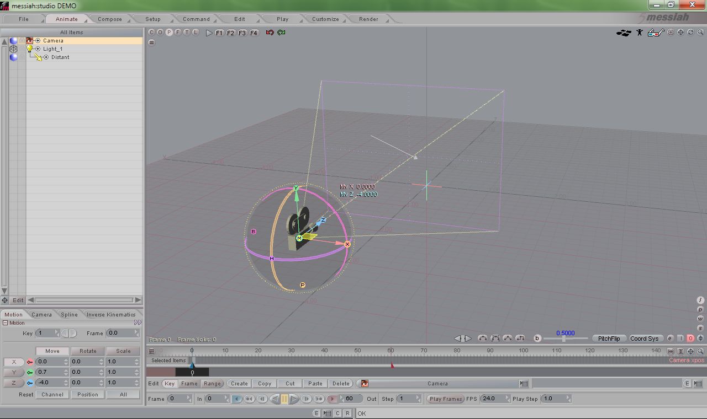Open the Render tab
The width and height of the screenshot is (707, 419).
click(368, 19)
